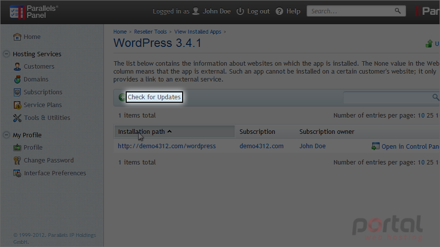Open the http://demo4312.com/wordpress link

point(167,146)
